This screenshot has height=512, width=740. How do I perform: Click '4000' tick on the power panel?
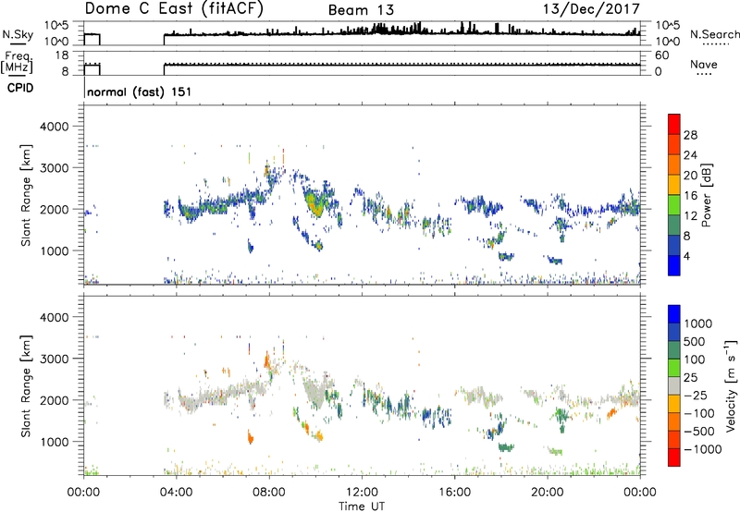click(x=54, y=127)
